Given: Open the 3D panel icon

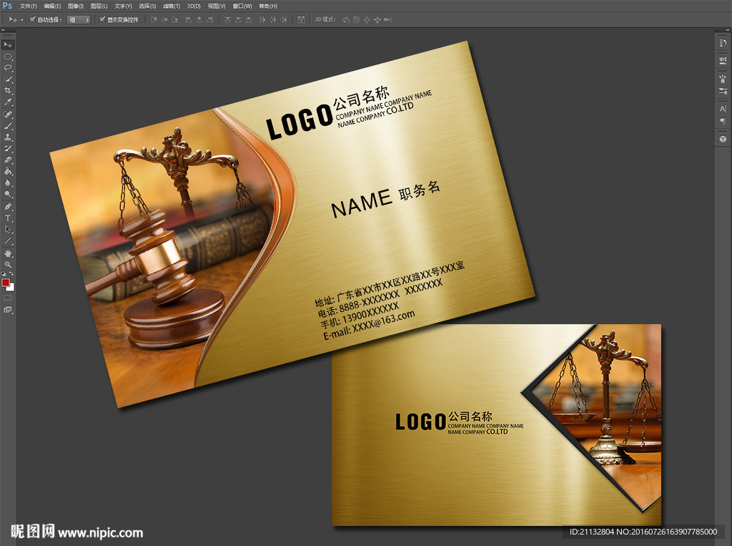Looking at the screenshot, I should pyautogui.click(x=723, y=139).
